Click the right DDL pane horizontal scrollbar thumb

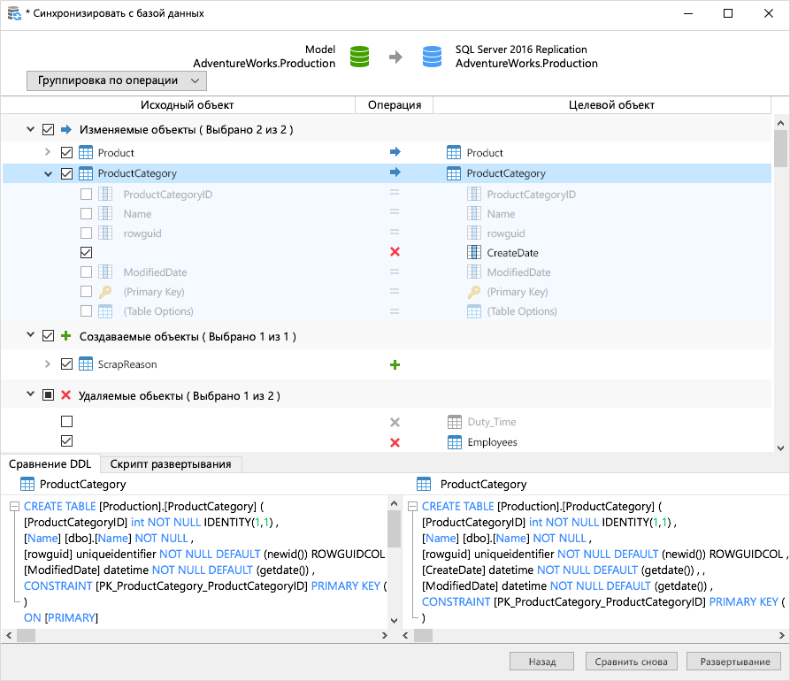click(423, 636)
